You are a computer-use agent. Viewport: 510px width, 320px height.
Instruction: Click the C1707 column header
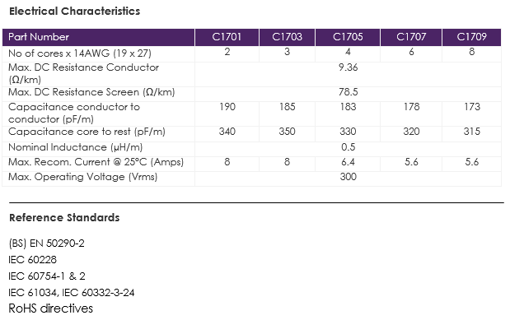411,37
